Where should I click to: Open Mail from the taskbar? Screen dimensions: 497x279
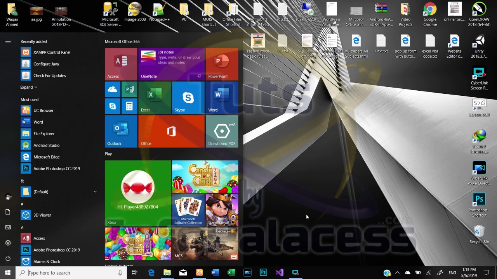(x=183, y=273)
